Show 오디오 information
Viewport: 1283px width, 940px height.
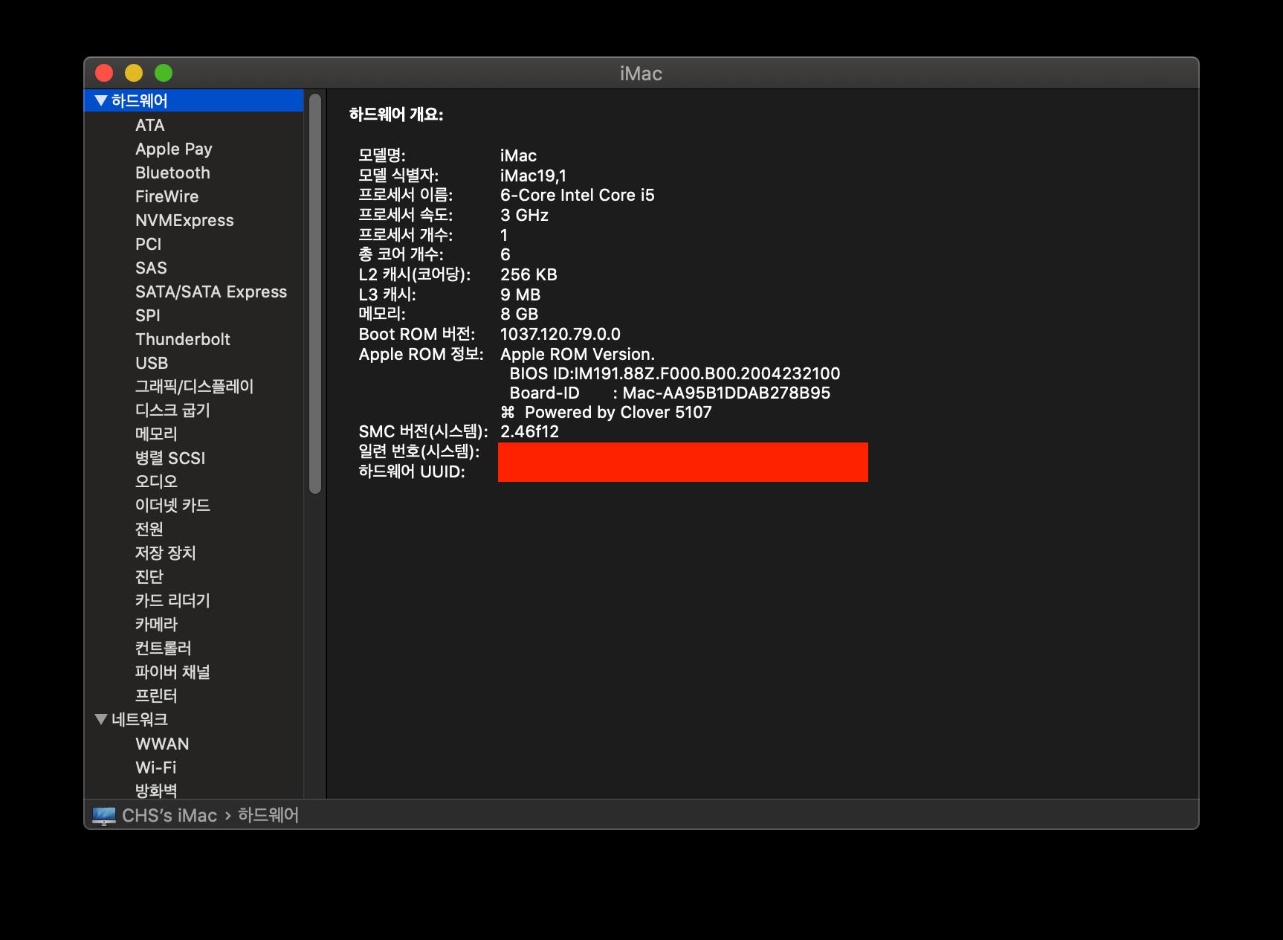156,482
